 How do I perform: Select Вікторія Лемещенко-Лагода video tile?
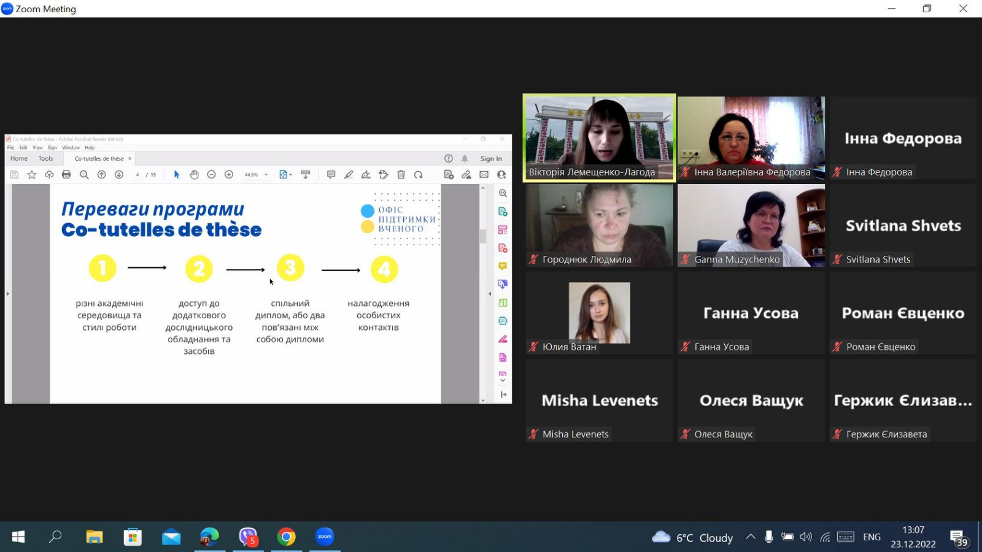coord(599,137)
